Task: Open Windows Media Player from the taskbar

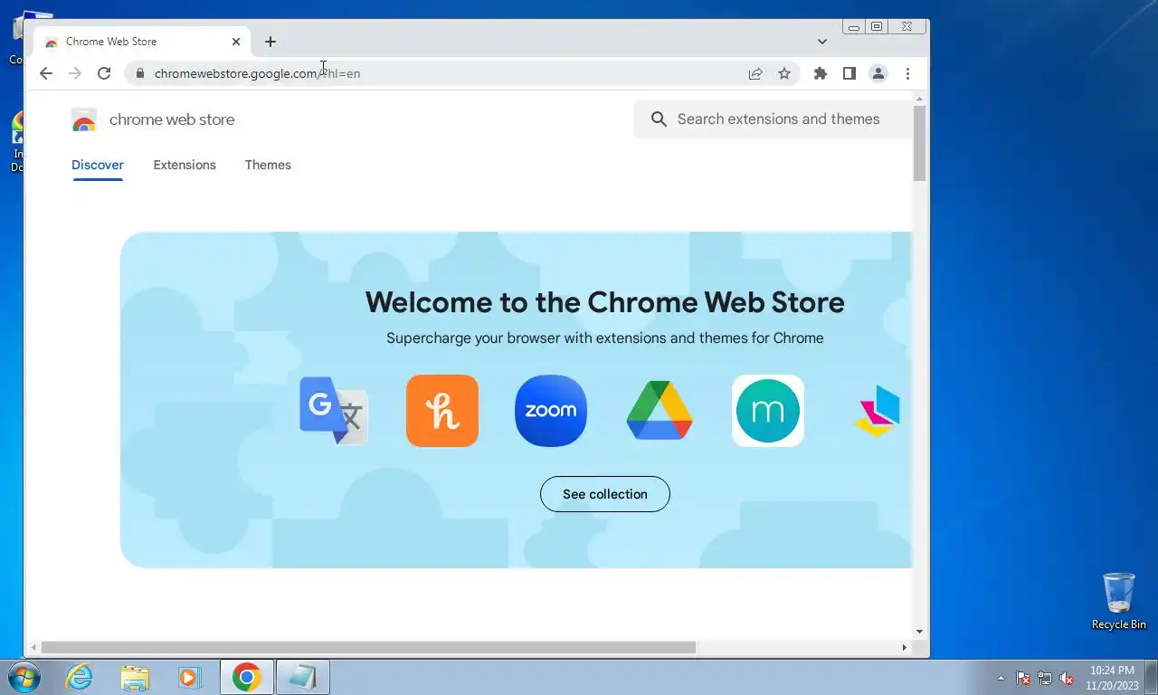Action: [189, 677]
